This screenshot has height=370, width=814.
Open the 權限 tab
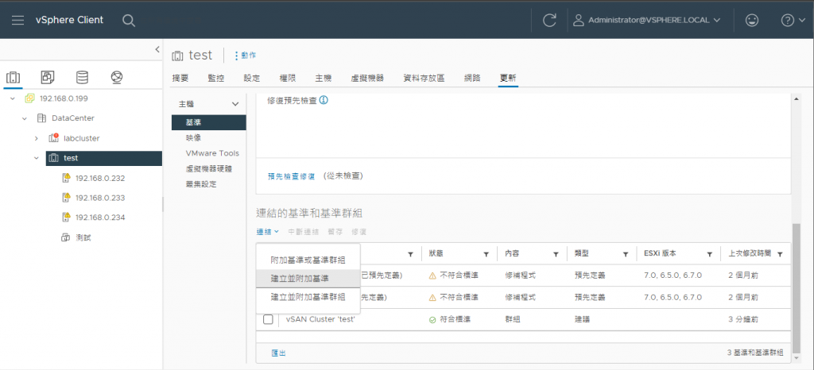(288, 79)
